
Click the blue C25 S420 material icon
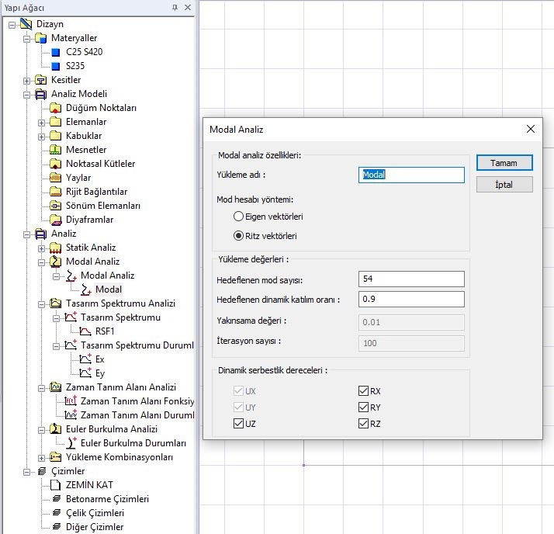(55, 52)
